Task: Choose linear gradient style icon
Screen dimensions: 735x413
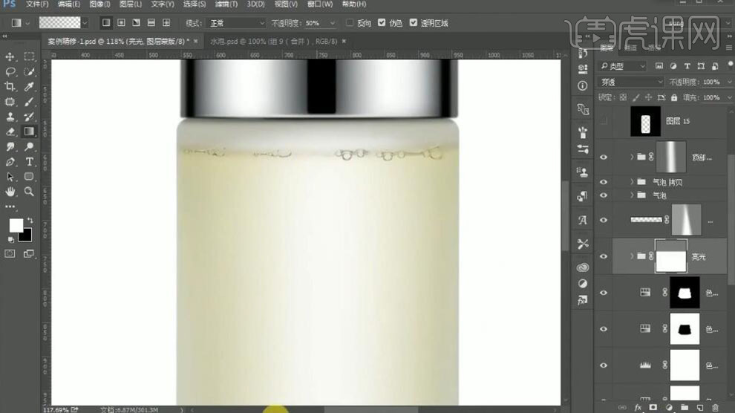Action: click(106, 22)
